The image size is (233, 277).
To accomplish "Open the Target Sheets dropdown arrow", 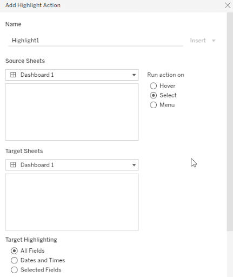I will click(x=134, y=165).
